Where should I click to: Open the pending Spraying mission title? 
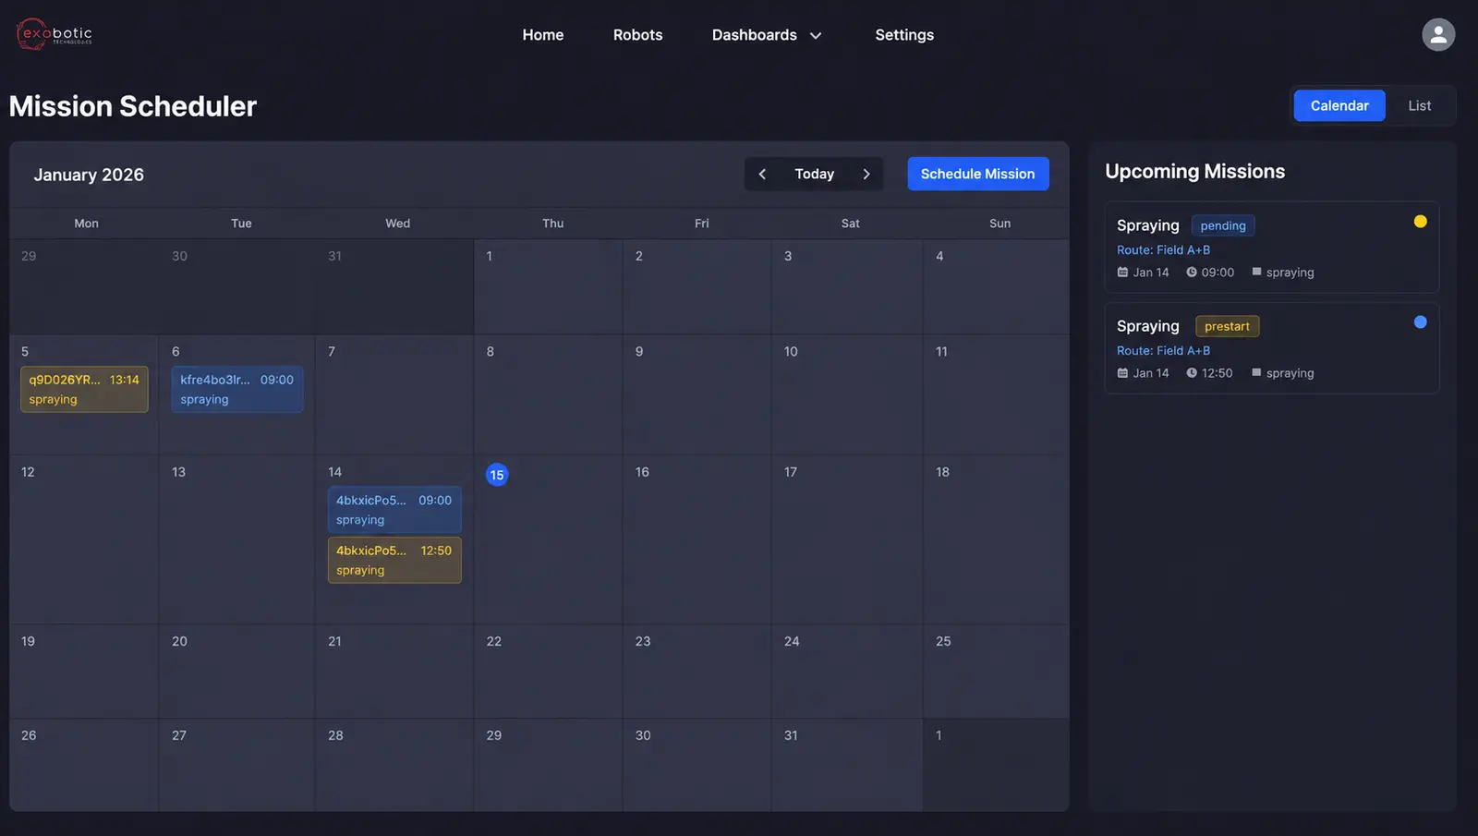coord(1147,225)
